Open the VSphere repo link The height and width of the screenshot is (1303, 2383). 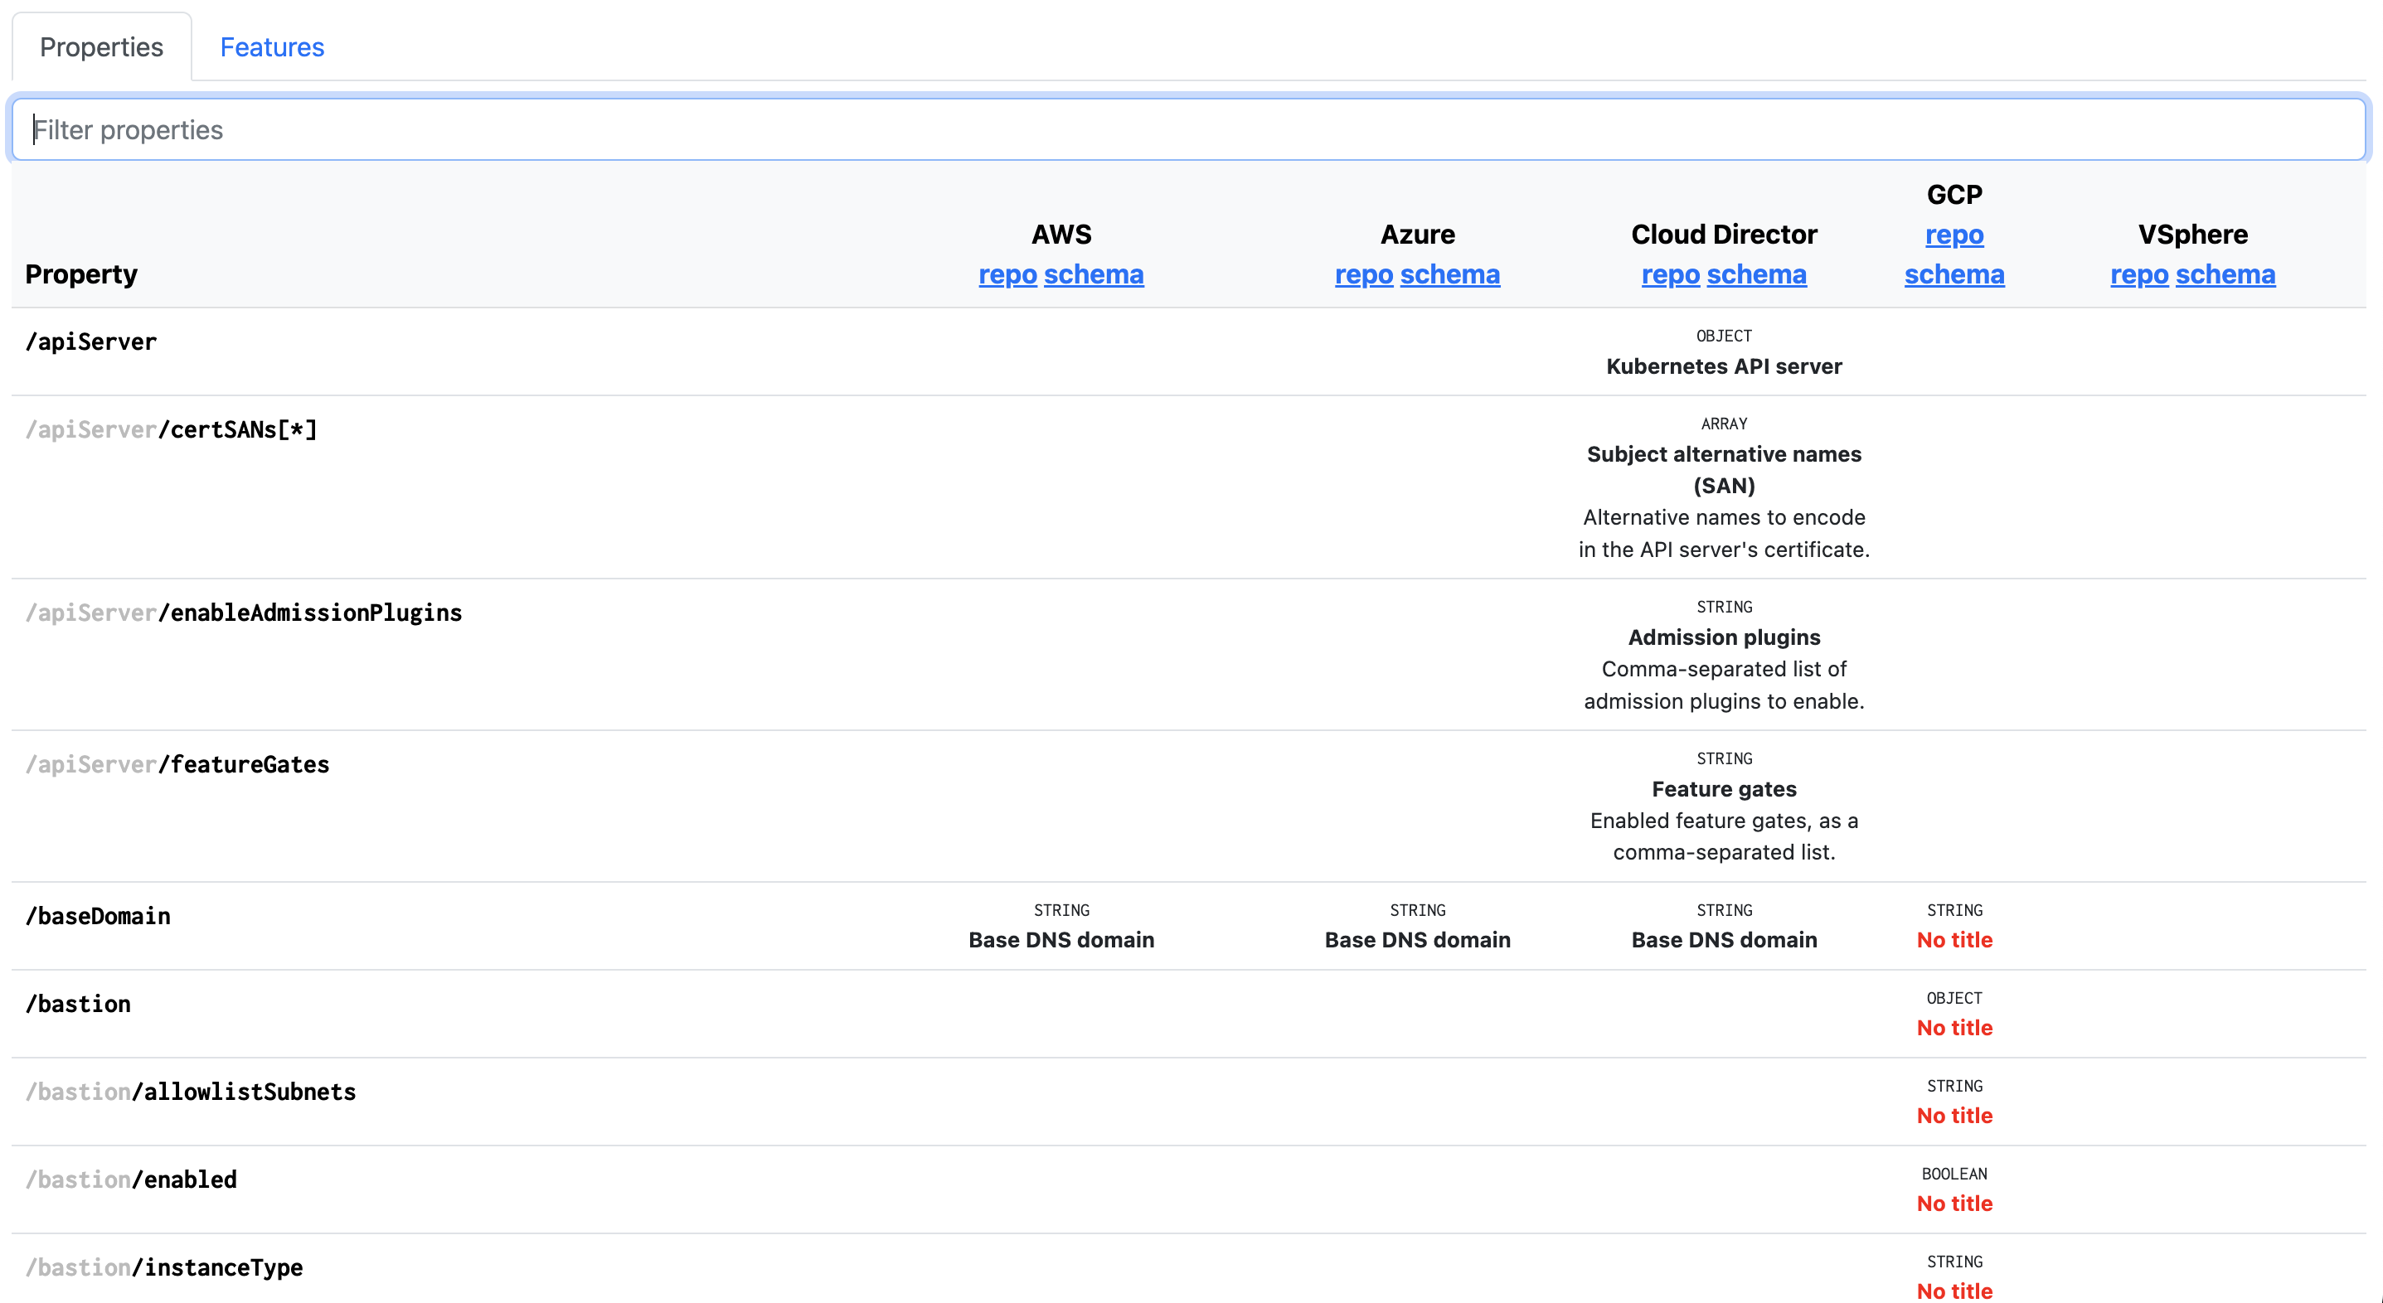tap(2138, 274)
